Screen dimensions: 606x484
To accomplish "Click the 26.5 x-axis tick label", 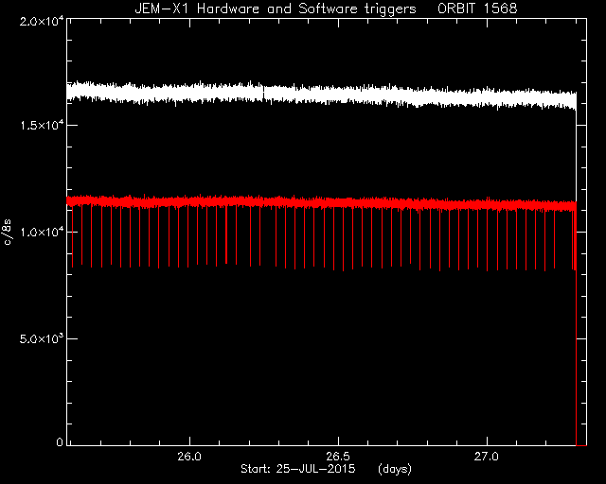I will [338, 457].
